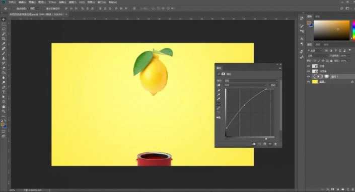Select the Type tool

4,92
